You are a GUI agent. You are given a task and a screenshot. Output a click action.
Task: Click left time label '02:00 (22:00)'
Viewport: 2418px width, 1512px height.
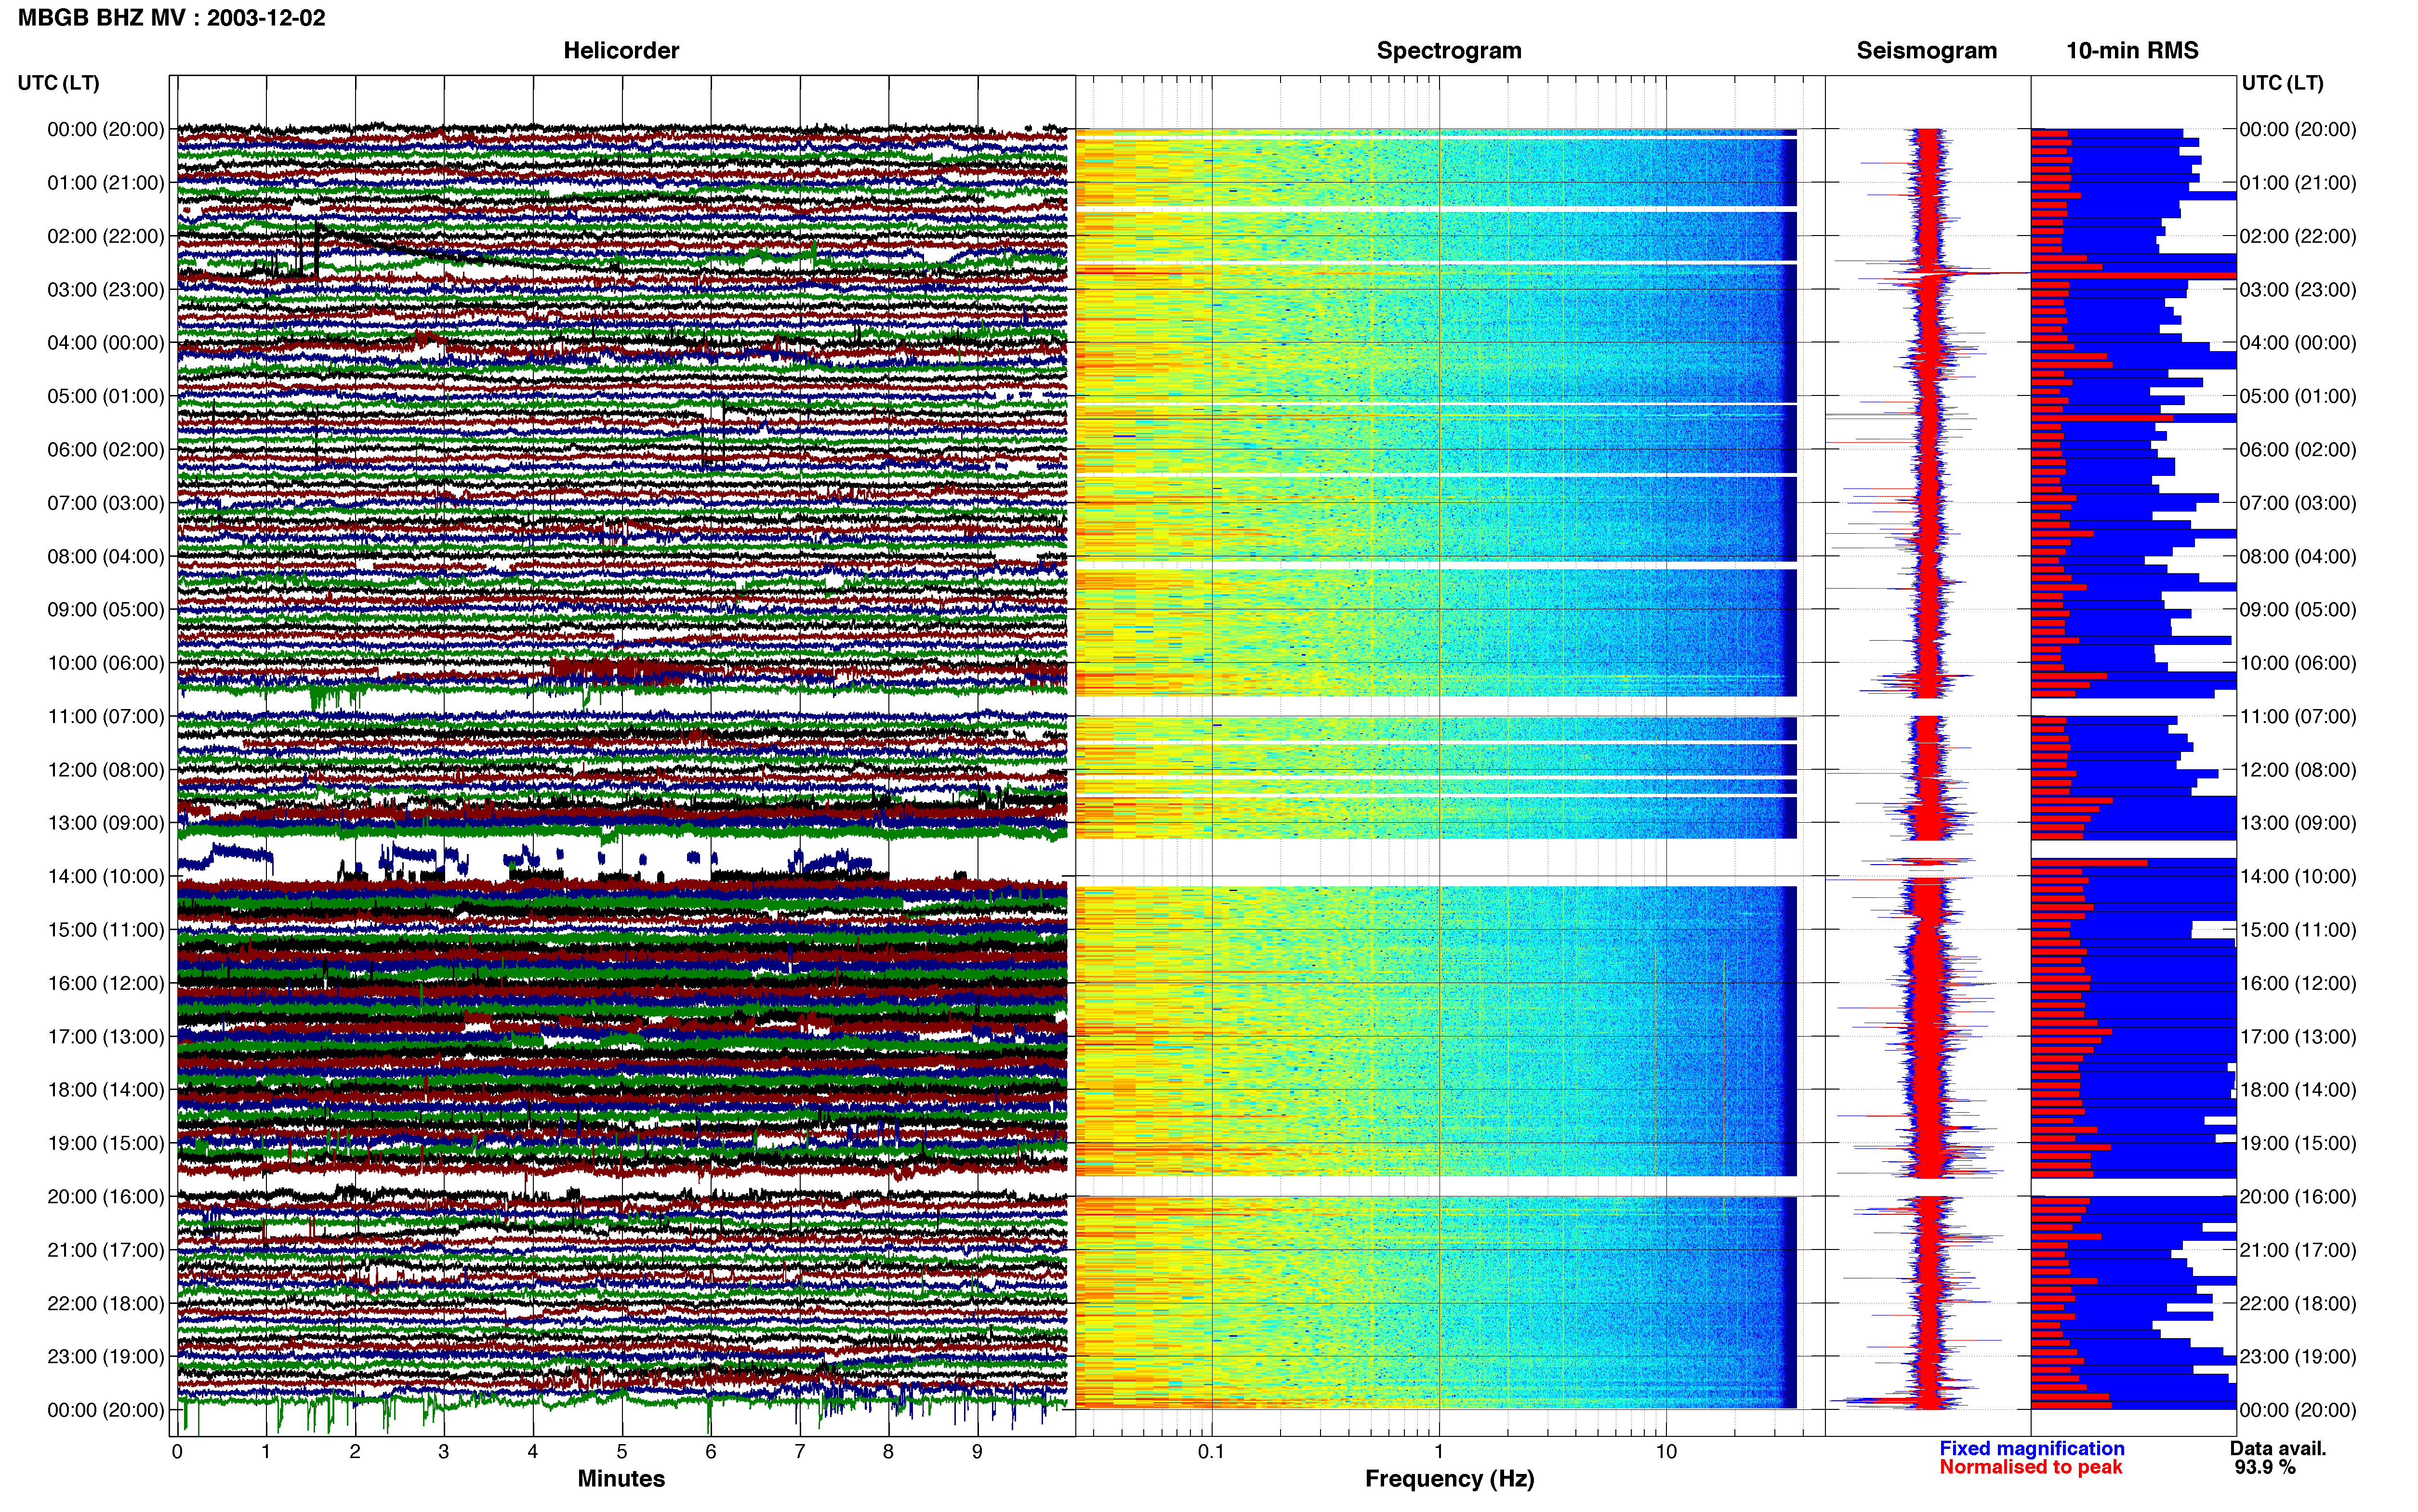click(106, 236)
